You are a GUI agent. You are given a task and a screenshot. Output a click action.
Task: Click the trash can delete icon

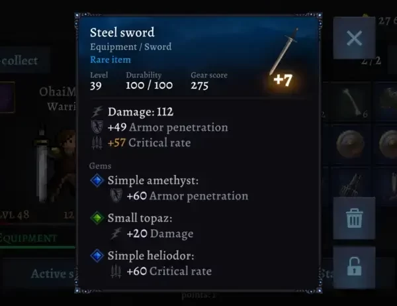(x=354, y=218)
